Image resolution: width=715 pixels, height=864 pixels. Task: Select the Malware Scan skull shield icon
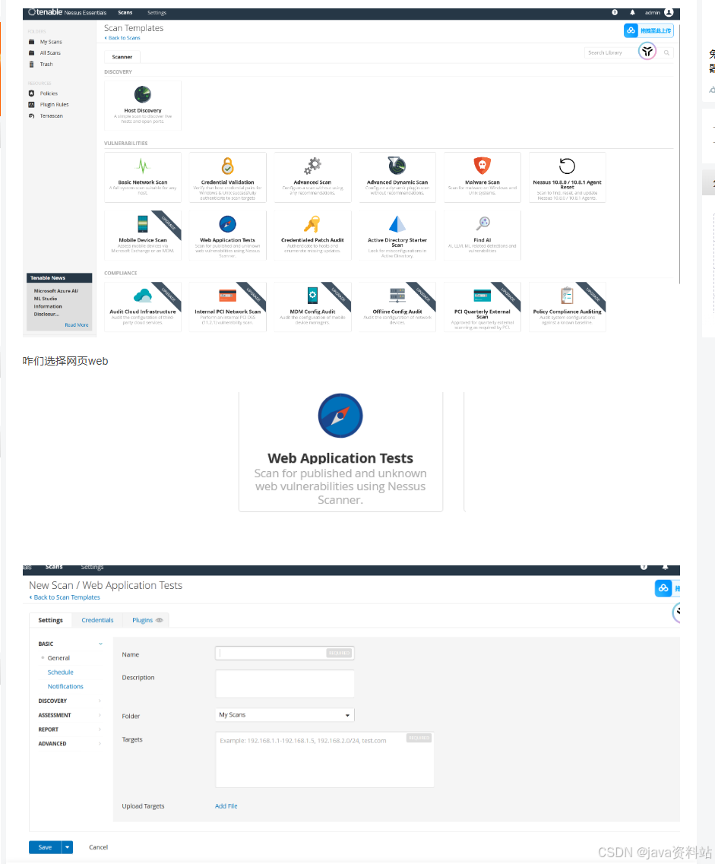tap(482, 166)
